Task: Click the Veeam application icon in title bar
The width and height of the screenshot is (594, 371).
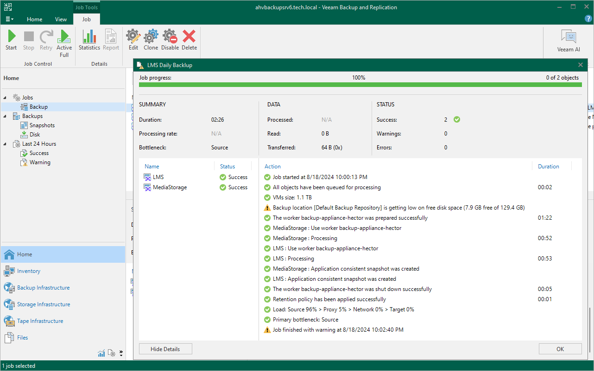Action: pos(8,7)
